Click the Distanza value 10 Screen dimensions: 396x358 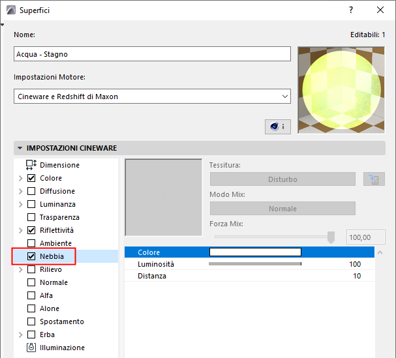[357, 276]
